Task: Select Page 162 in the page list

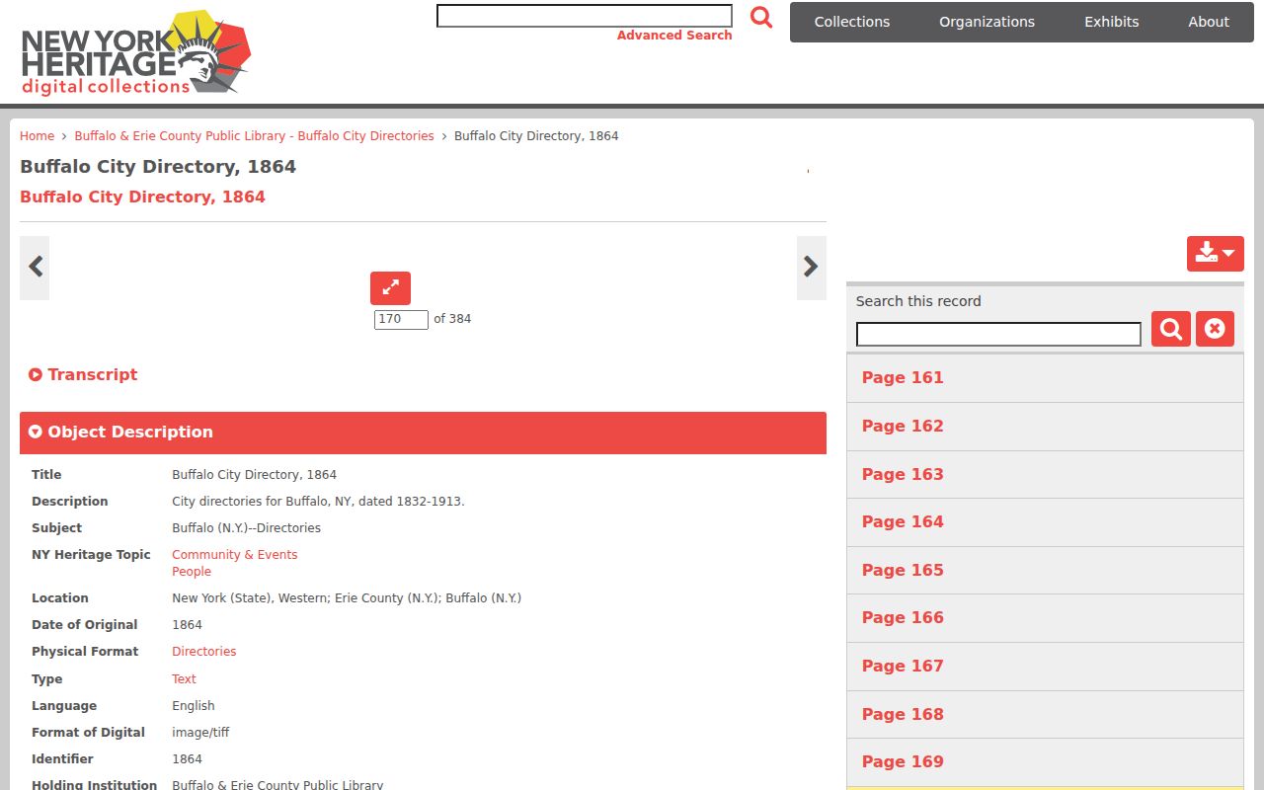Action: click(x=1045, y=427)
